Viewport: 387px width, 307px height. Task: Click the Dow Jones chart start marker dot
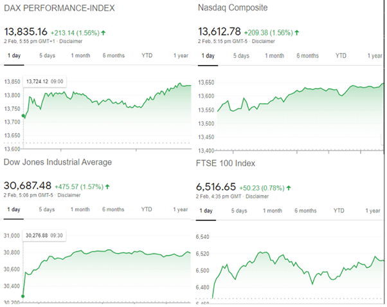click(x=23, y=297)
